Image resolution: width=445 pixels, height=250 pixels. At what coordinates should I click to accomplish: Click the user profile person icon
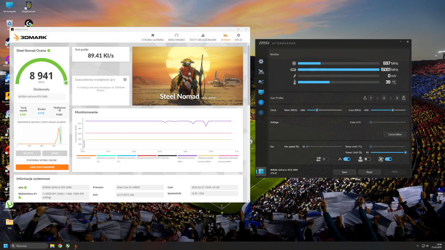(365, 98)
